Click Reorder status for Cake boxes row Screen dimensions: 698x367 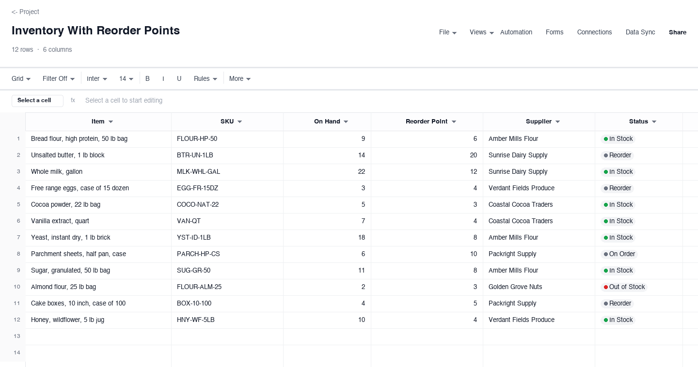click(x=618, y=304)
